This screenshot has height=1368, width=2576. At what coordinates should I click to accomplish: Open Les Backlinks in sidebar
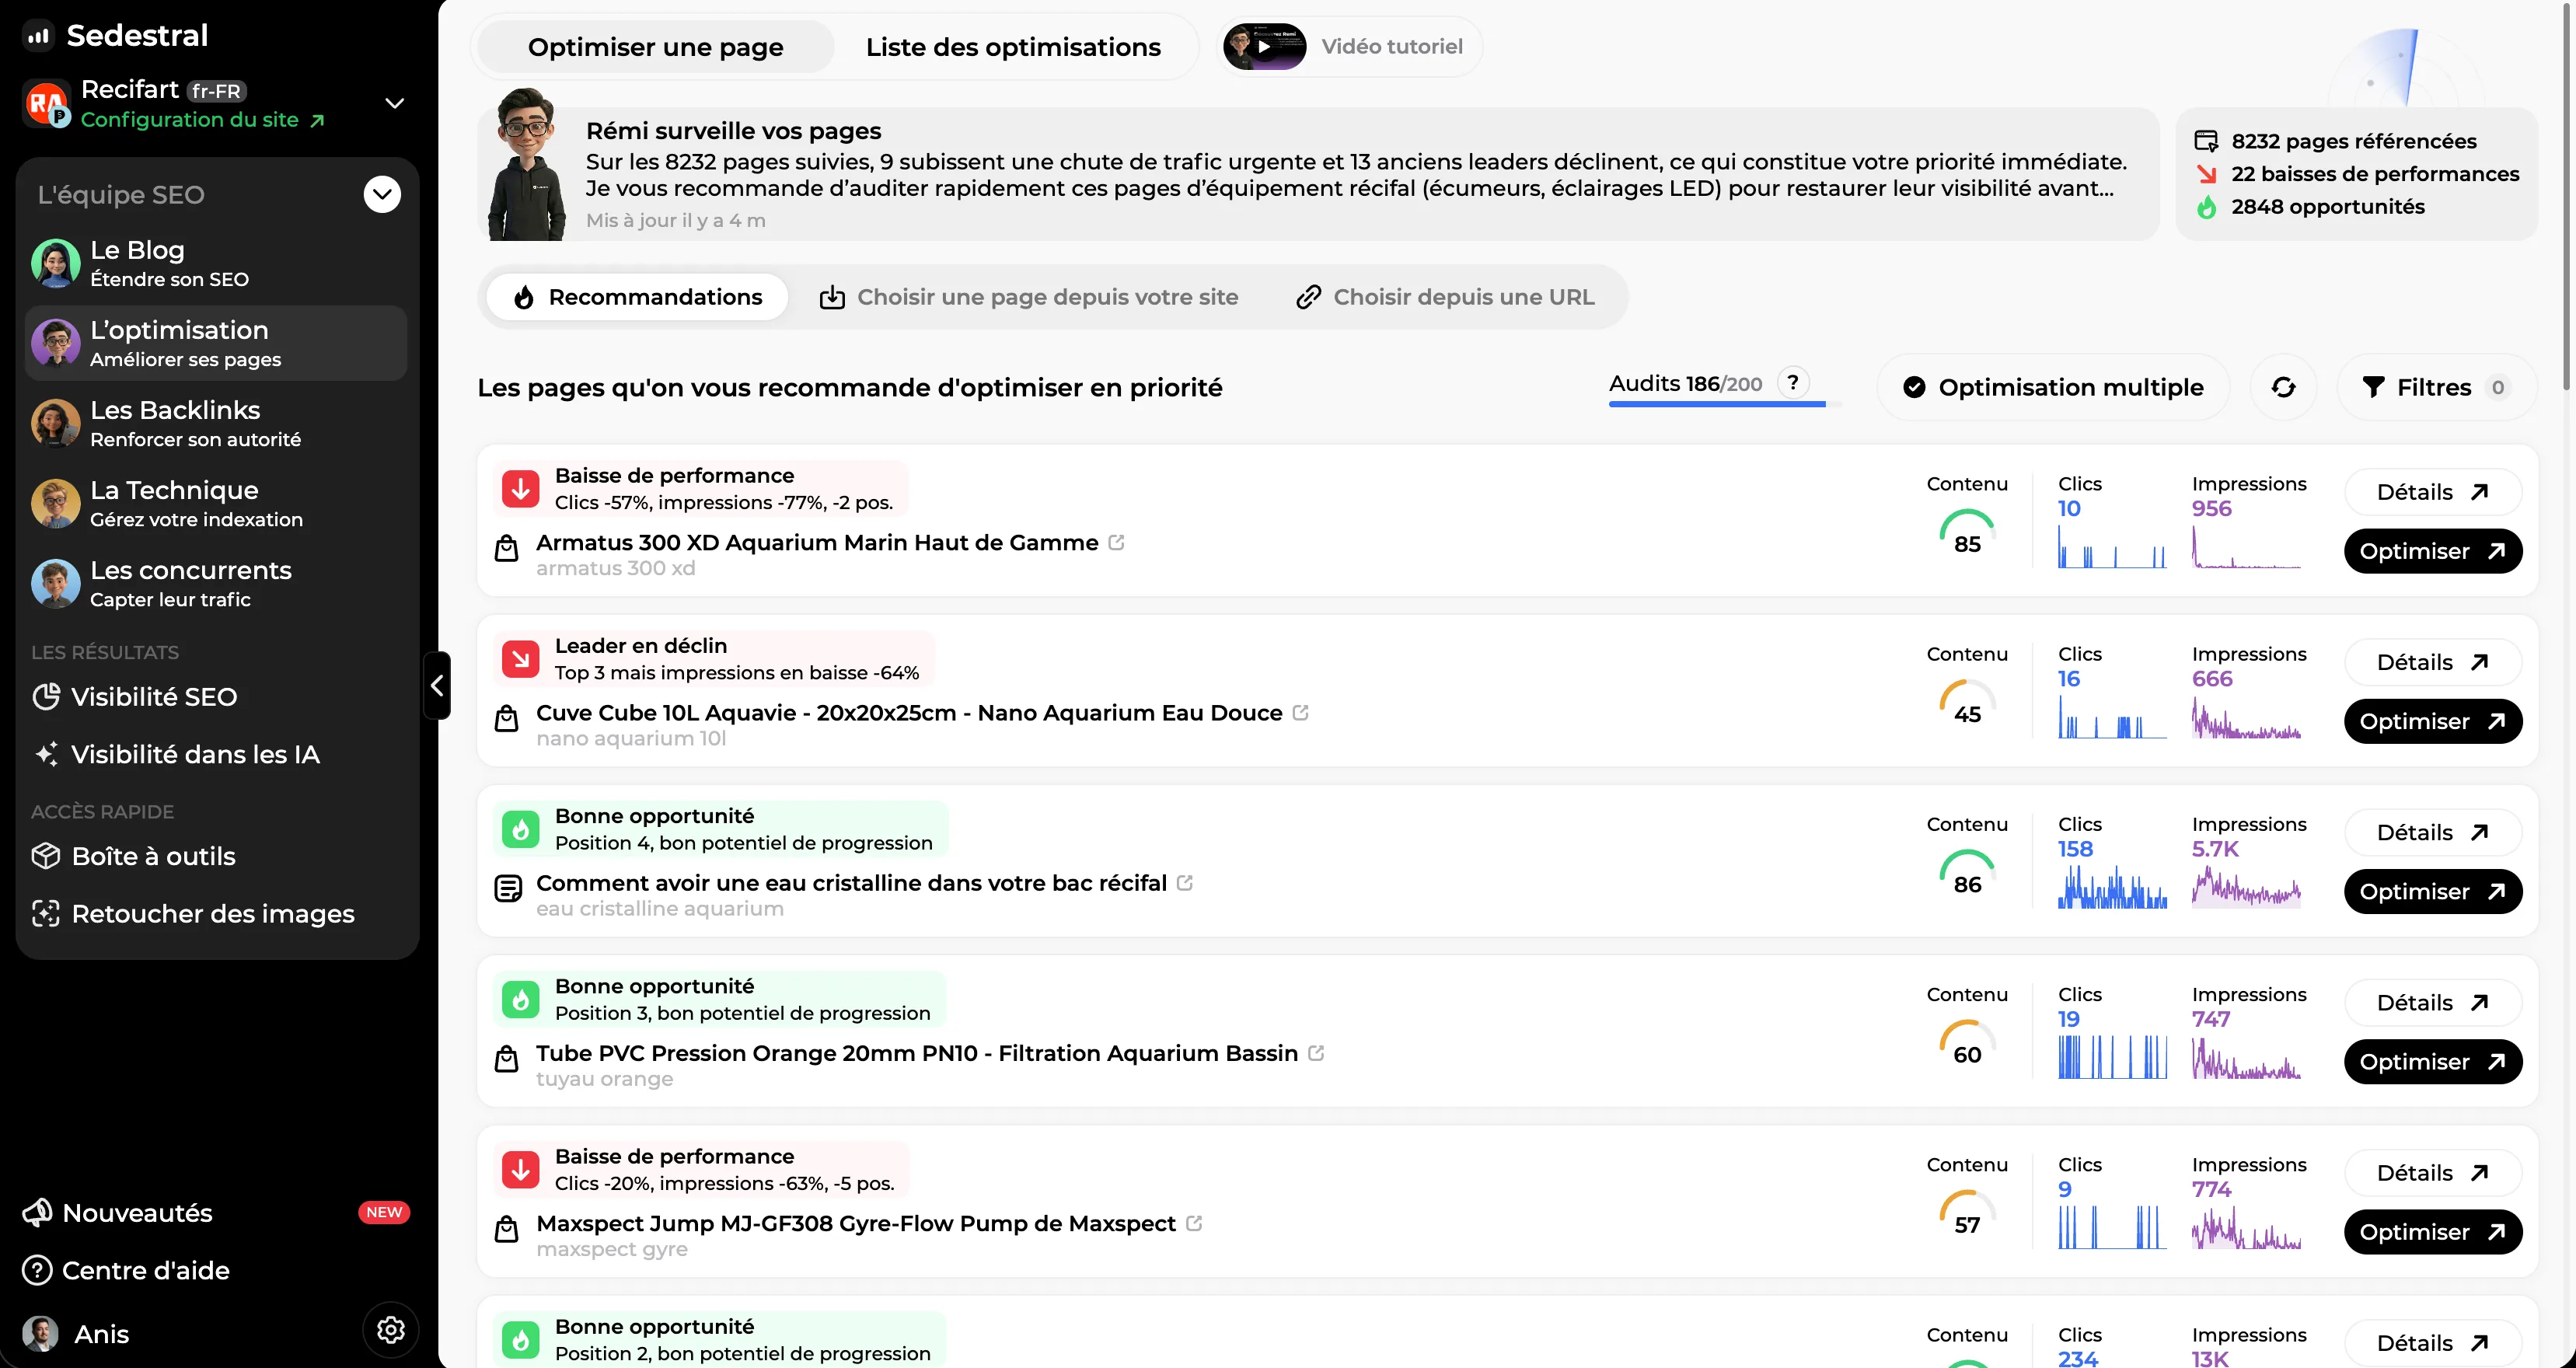coord(216,423)
